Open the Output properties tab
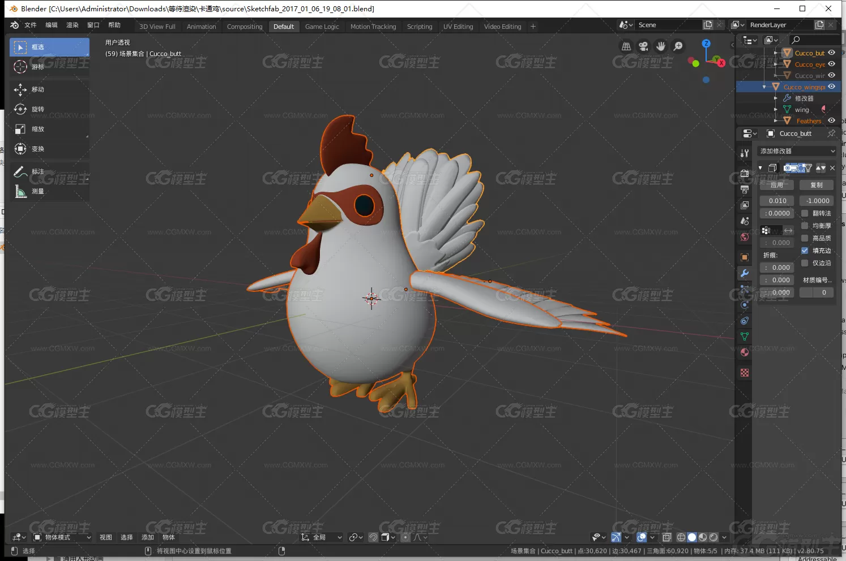Image resolution: width=846 pixels, height=561 pixels. click(745, 189)
